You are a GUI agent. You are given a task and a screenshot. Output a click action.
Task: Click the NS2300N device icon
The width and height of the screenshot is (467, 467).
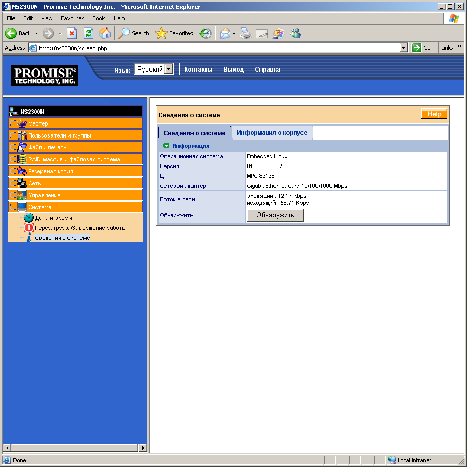pos(13,112)
